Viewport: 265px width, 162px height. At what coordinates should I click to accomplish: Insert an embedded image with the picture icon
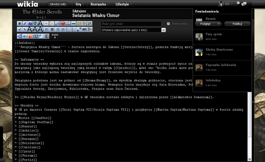(46, 24)
